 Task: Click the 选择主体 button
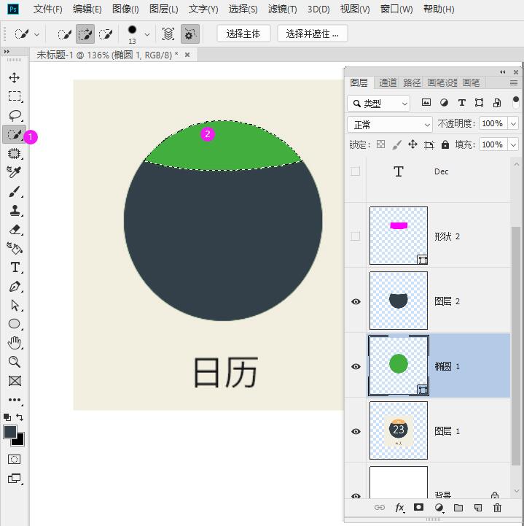(243, 34)
